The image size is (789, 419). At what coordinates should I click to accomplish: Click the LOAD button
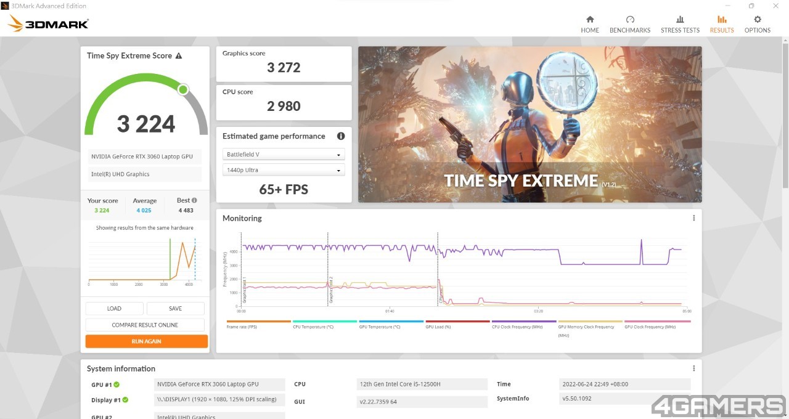pyautogui.click(x=114, y=309)
